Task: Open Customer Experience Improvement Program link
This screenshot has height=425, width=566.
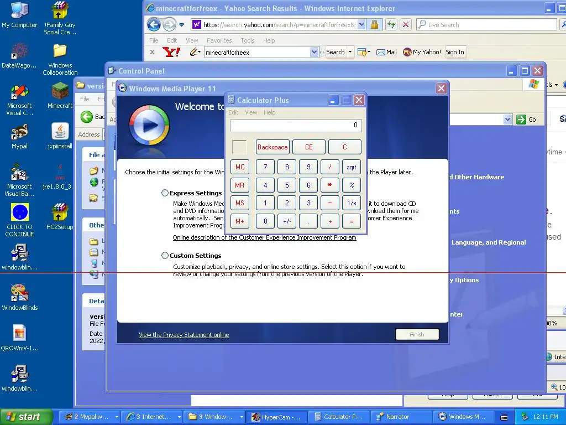Action: coord(264,237)
